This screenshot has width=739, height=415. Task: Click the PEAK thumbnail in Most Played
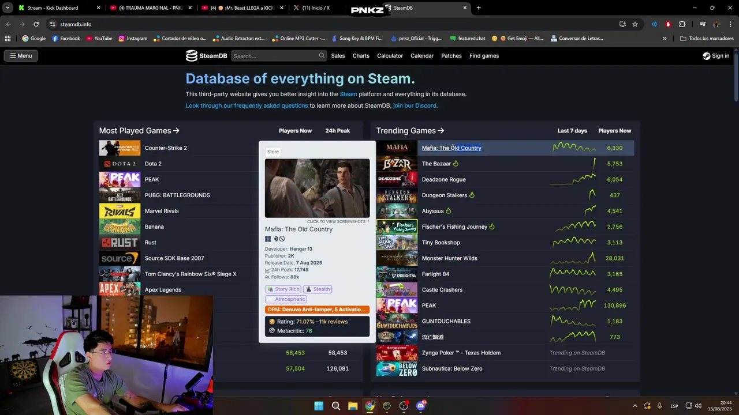pyautogui.click(x=120, y=179)
